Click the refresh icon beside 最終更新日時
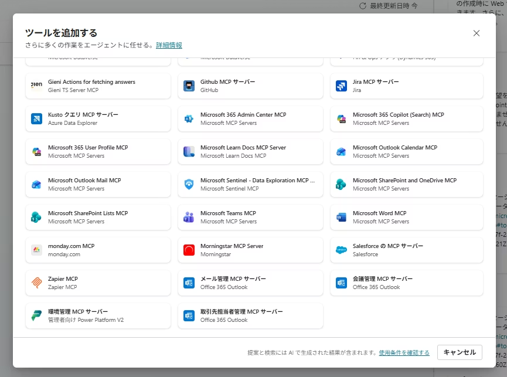Image resolution: width=507 pixels, height=377 pixels. 363,6
